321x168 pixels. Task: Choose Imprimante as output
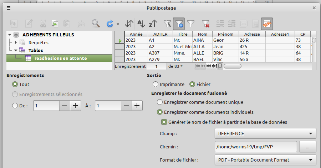pyautogui.click(x=156, y=85)
